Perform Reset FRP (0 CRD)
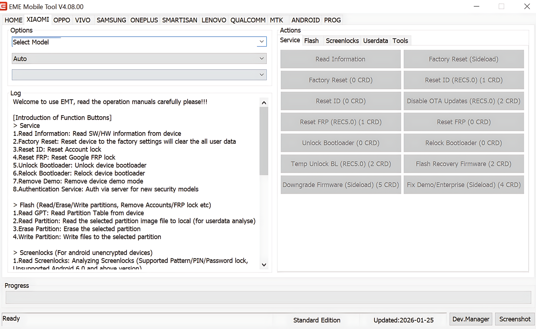 (463, 122)
